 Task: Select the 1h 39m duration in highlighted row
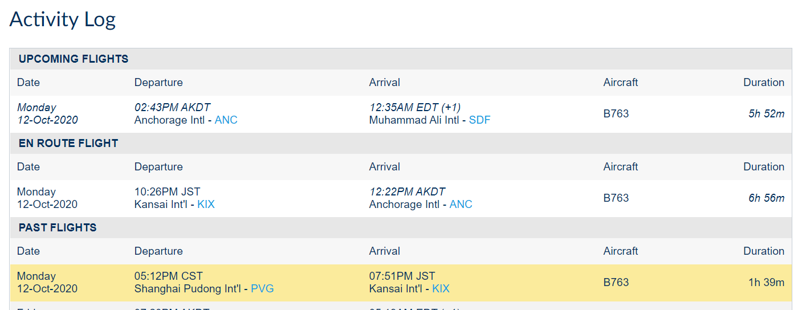pos(766,283)
